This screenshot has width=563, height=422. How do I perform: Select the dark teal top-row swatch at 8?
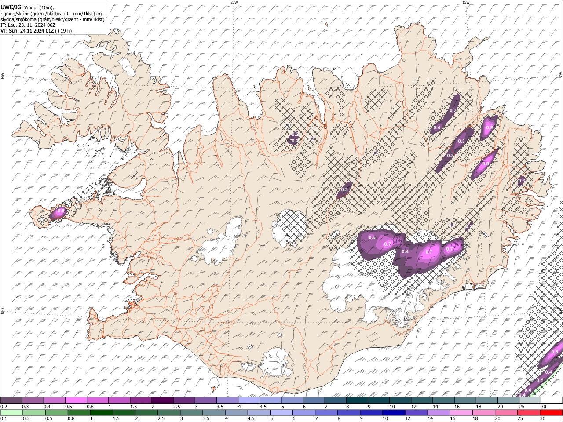pos(357,400)
